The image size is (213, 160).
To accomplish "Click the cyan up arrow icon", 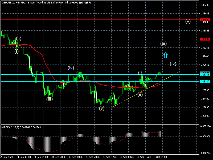I will pyautogui.click(x=165, y=55).
